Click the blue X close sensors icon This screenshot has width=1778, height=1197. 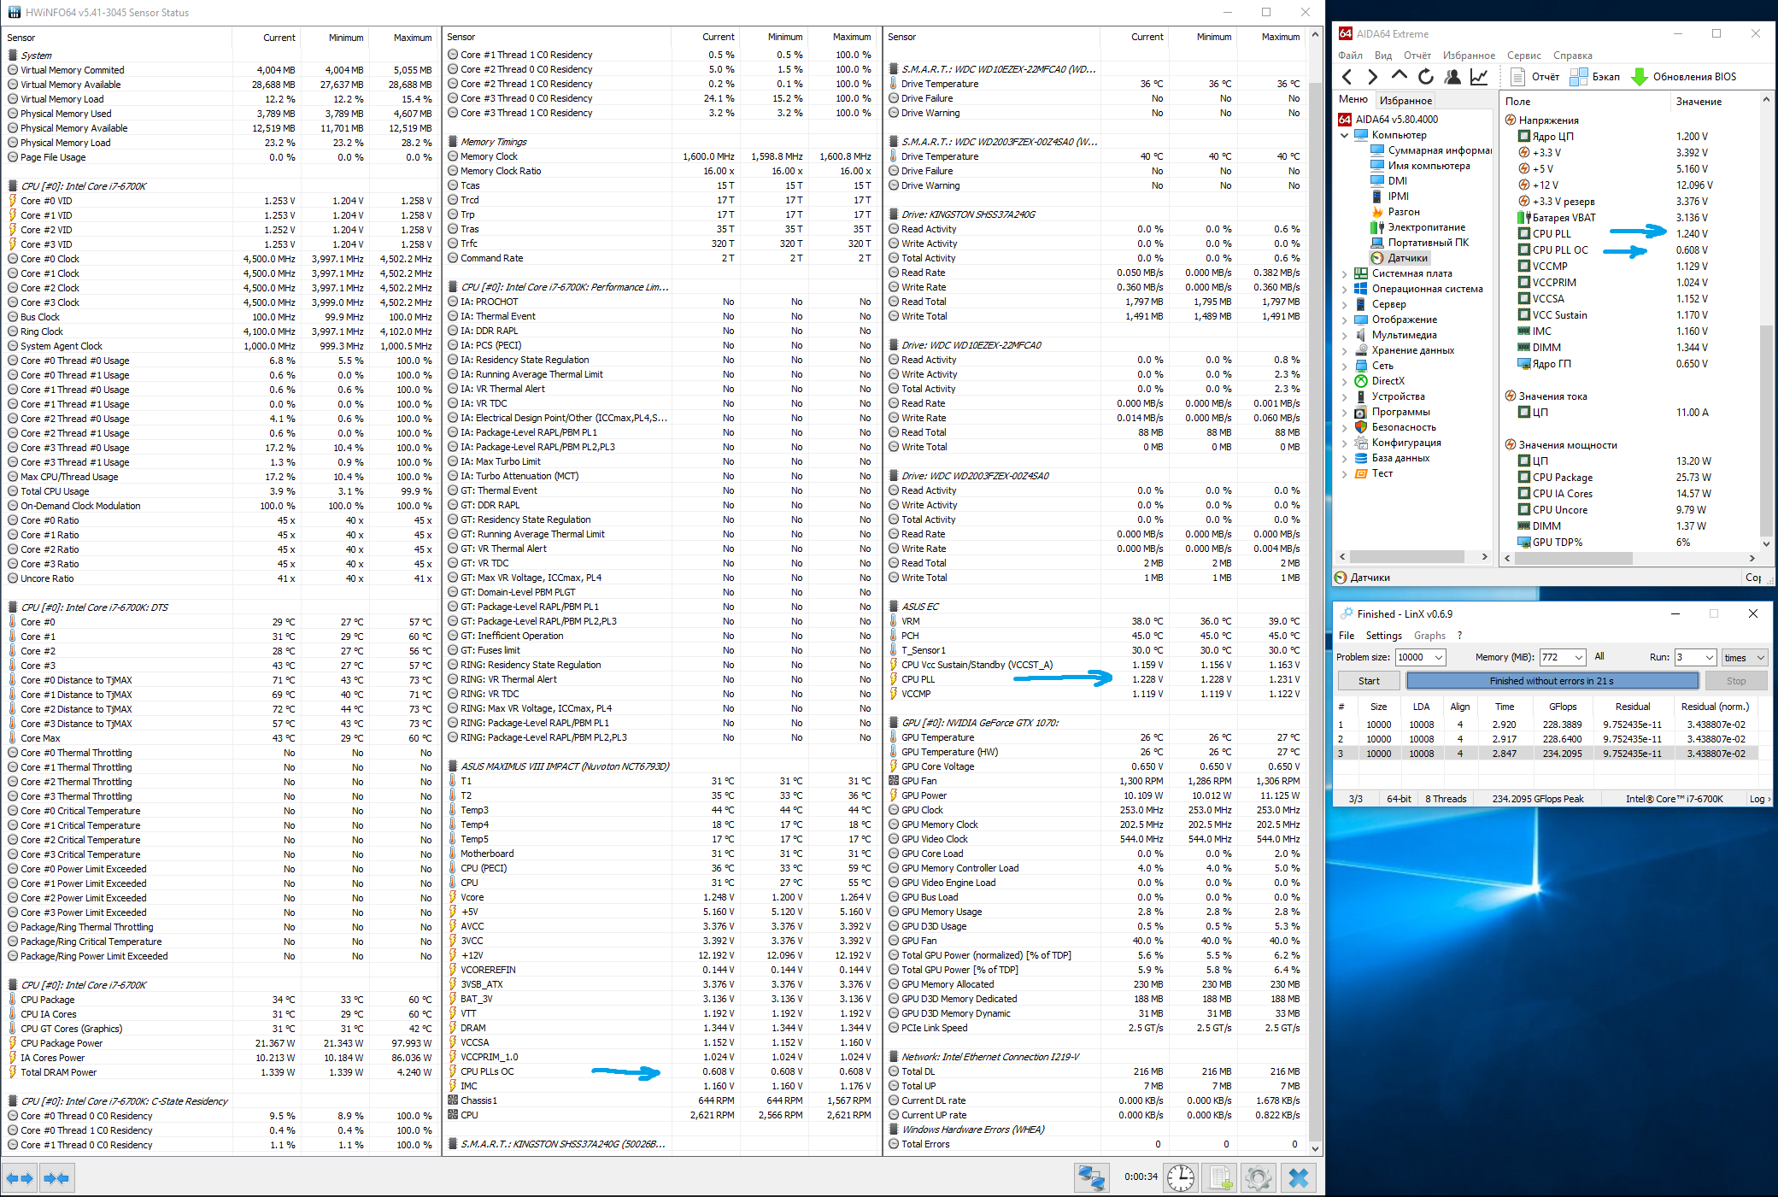pyautogui.click(x=1298, y=1178)
